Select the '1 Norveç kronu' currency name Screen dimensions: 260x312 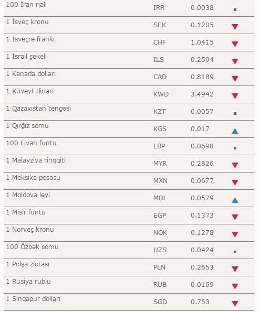pyautogui.click(x=30, y=230)
